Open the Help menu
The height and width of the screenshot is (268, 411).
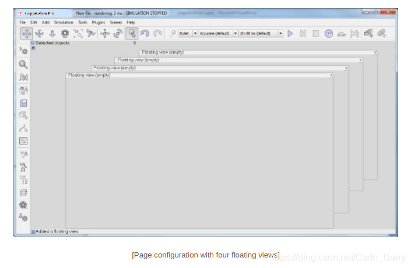(131, 22)
